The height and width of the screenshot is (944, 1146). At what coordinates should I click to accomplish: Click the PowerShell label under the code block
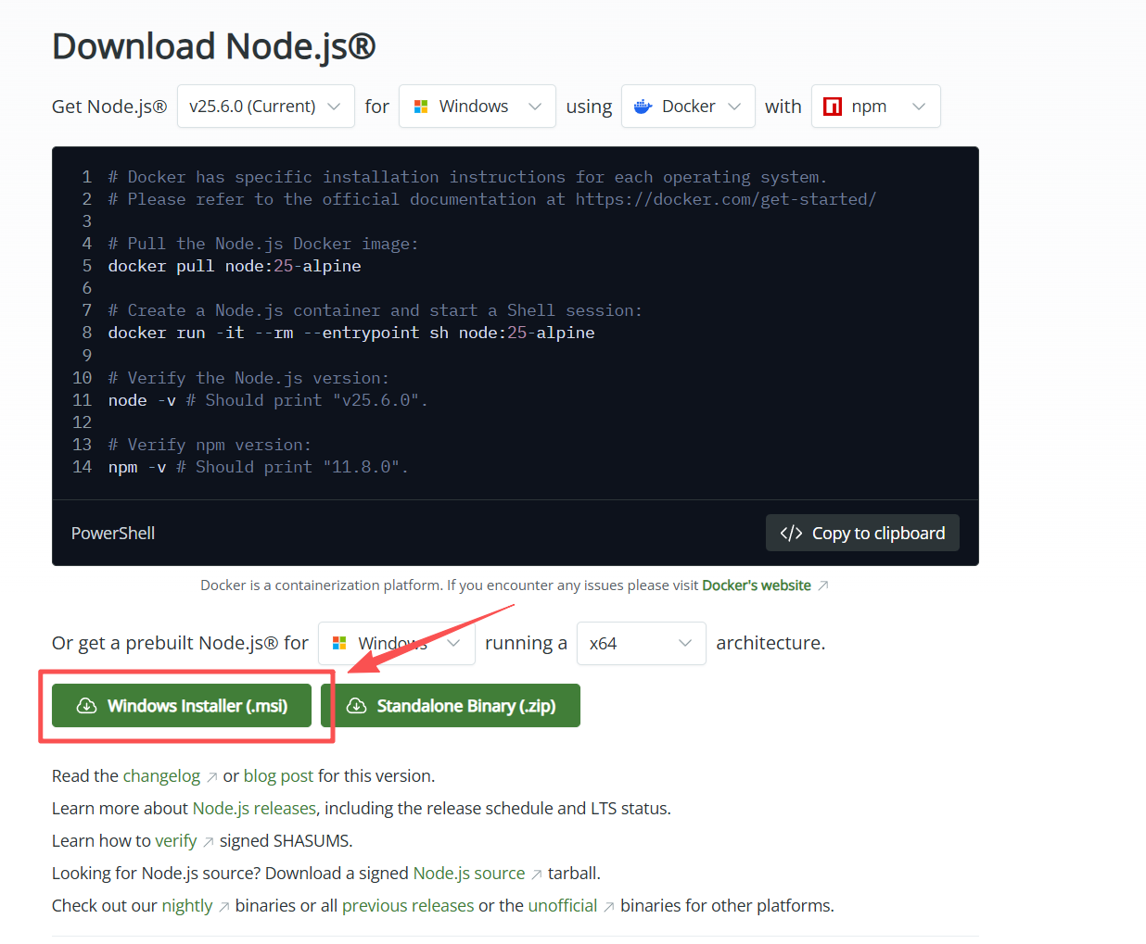[113, 534]
